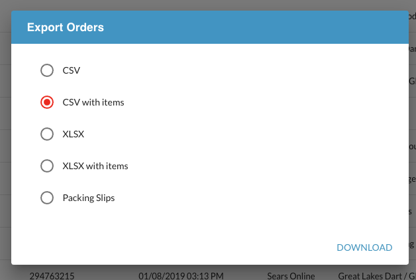Click the Export Orders dialog title
The width and height of the screenshot is (416, 280).
[x=65, y=27]
